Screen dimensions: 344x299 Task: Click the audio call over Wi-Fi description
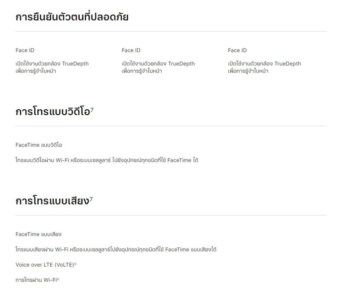point(116,249)
